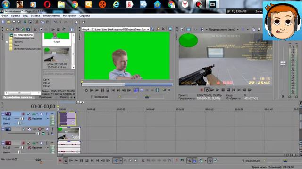Toggle loop playback on the timeline transport

[x=66, y=161]
